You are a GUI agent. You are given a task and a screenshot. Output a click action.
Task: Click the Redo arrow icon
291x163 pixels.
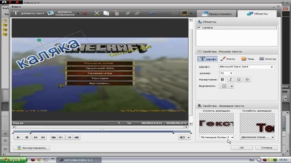(x=163, y=13)
